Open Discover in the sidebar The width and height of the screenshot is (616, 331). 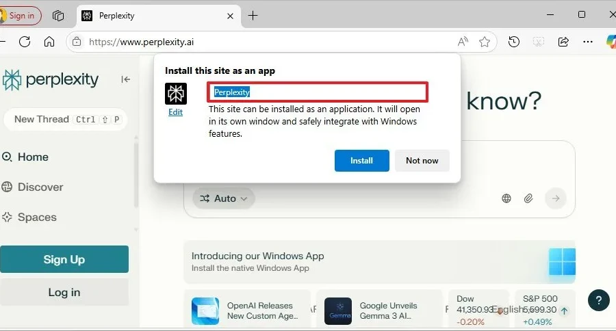tap(33, 187)
